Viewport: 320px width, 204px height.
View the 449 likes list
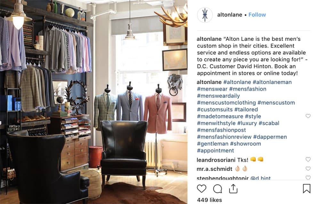pyautogui.click(x=209, y=200)
